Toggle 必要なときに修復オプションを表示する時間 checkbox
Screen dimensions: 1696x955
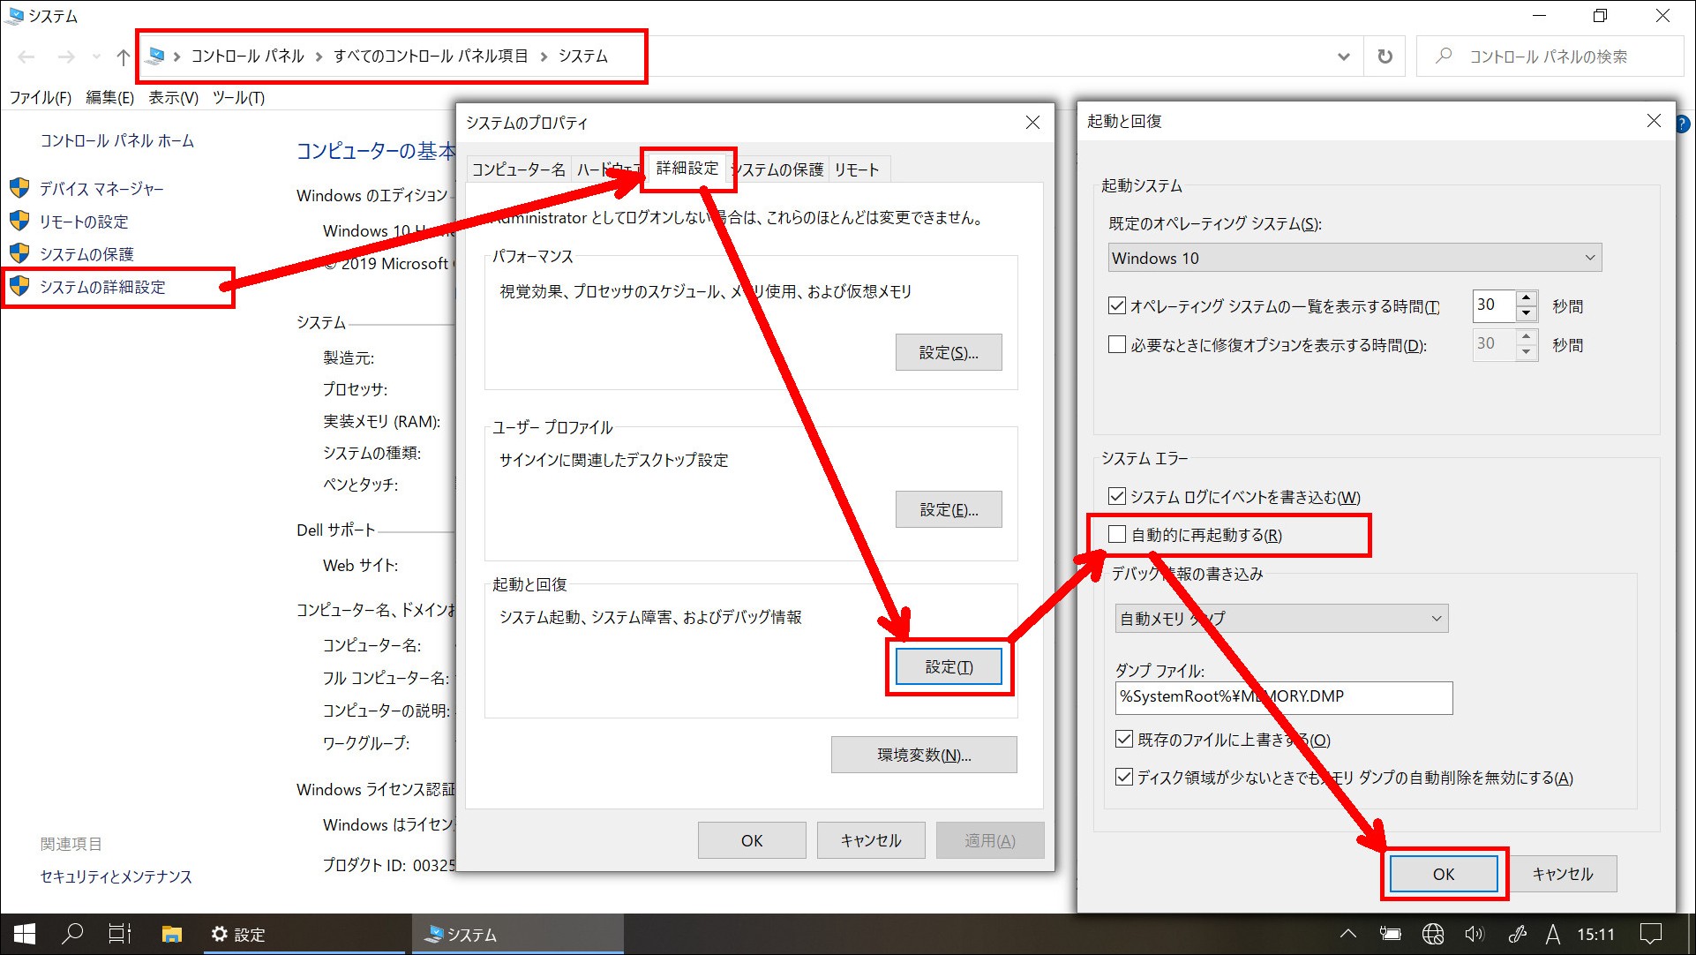pos(1117,344)
